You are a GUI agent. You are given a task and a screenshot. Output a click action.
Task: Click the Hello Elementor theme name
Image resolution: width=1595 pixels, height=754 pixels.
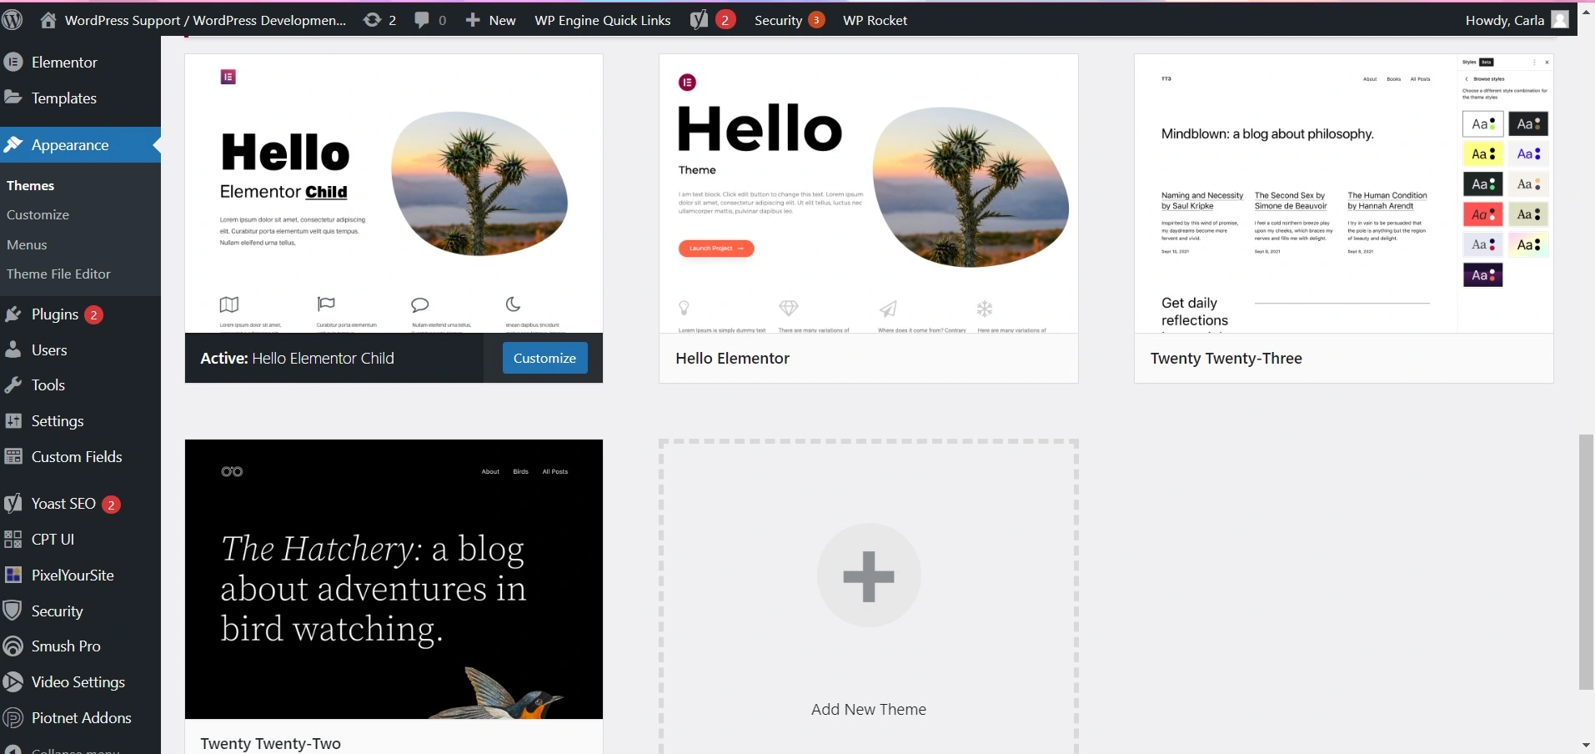(x=732, y=358)
